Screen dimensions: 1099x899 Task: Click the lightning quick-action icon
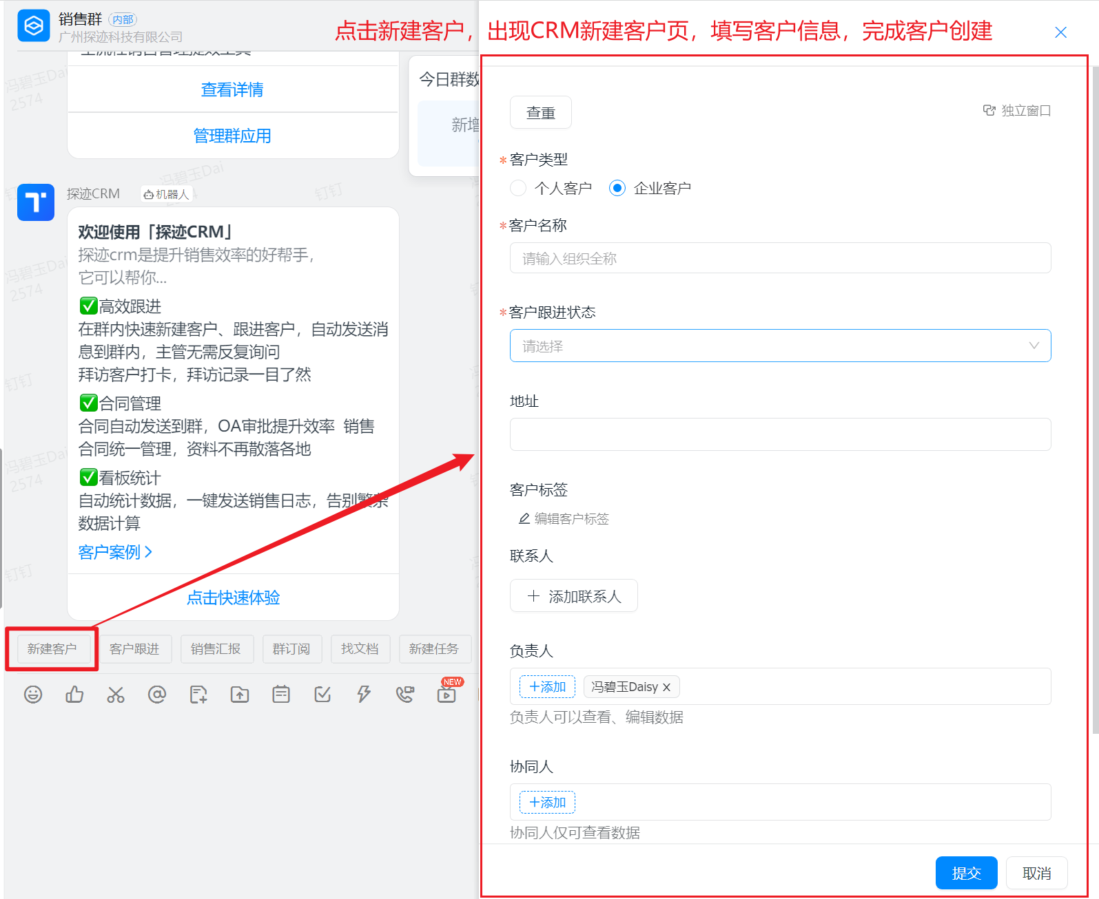point(364,695)
